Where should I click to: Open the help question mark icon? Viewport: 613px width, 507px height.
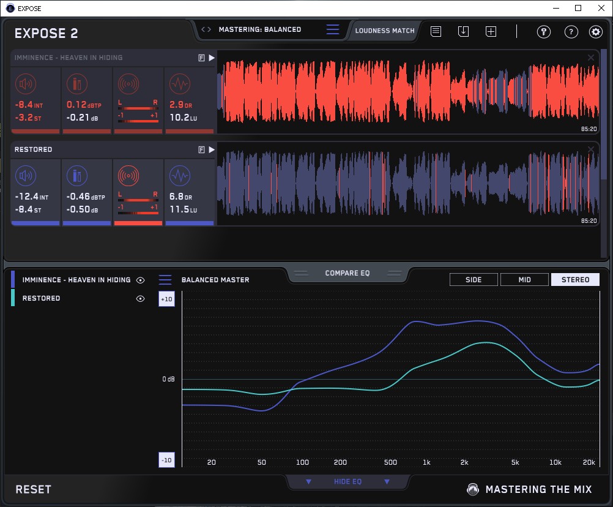pyautogui.click(x=571, y=32)
